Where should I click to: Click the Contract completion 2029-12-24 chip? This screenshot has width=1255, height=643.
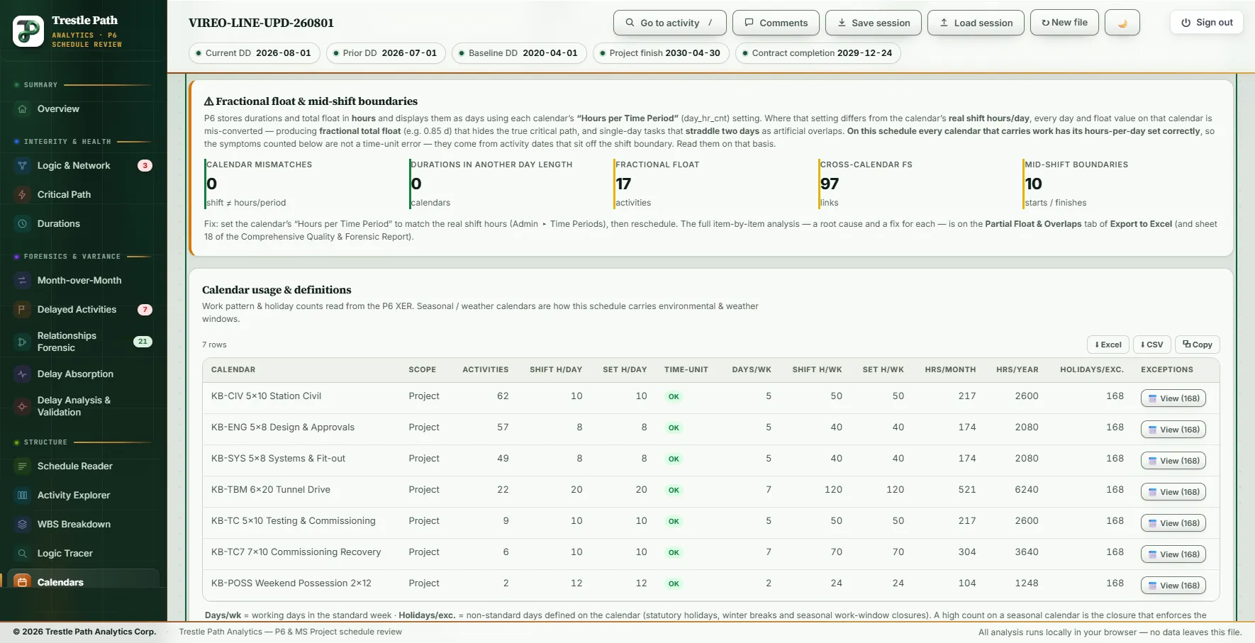[x=818, y=53]
